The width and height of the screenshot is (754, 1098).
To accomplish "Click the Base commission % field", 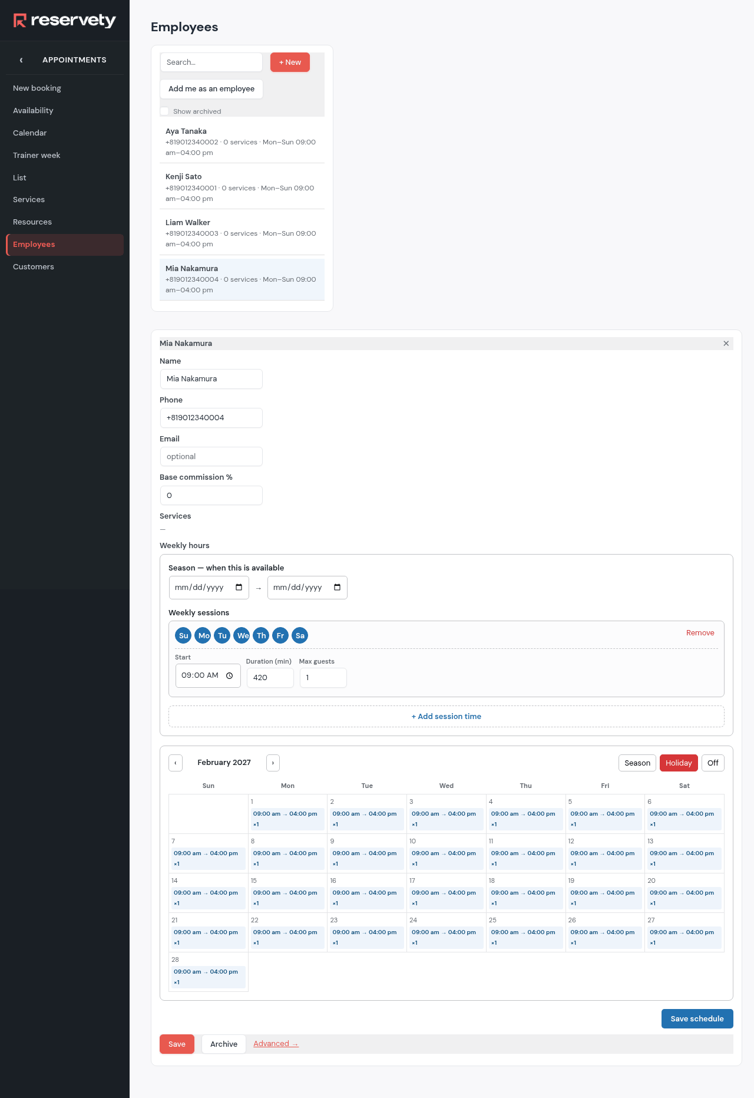I will pyautogui.click(x=211, y=496).
